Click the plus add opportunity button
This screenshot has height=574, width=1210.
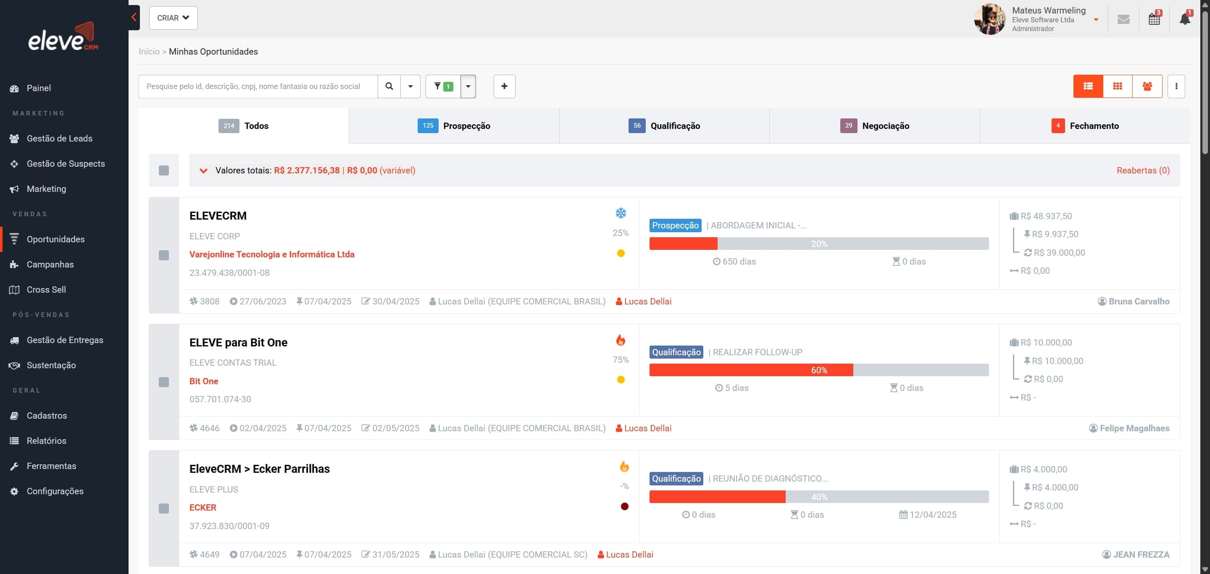(504, 86)
